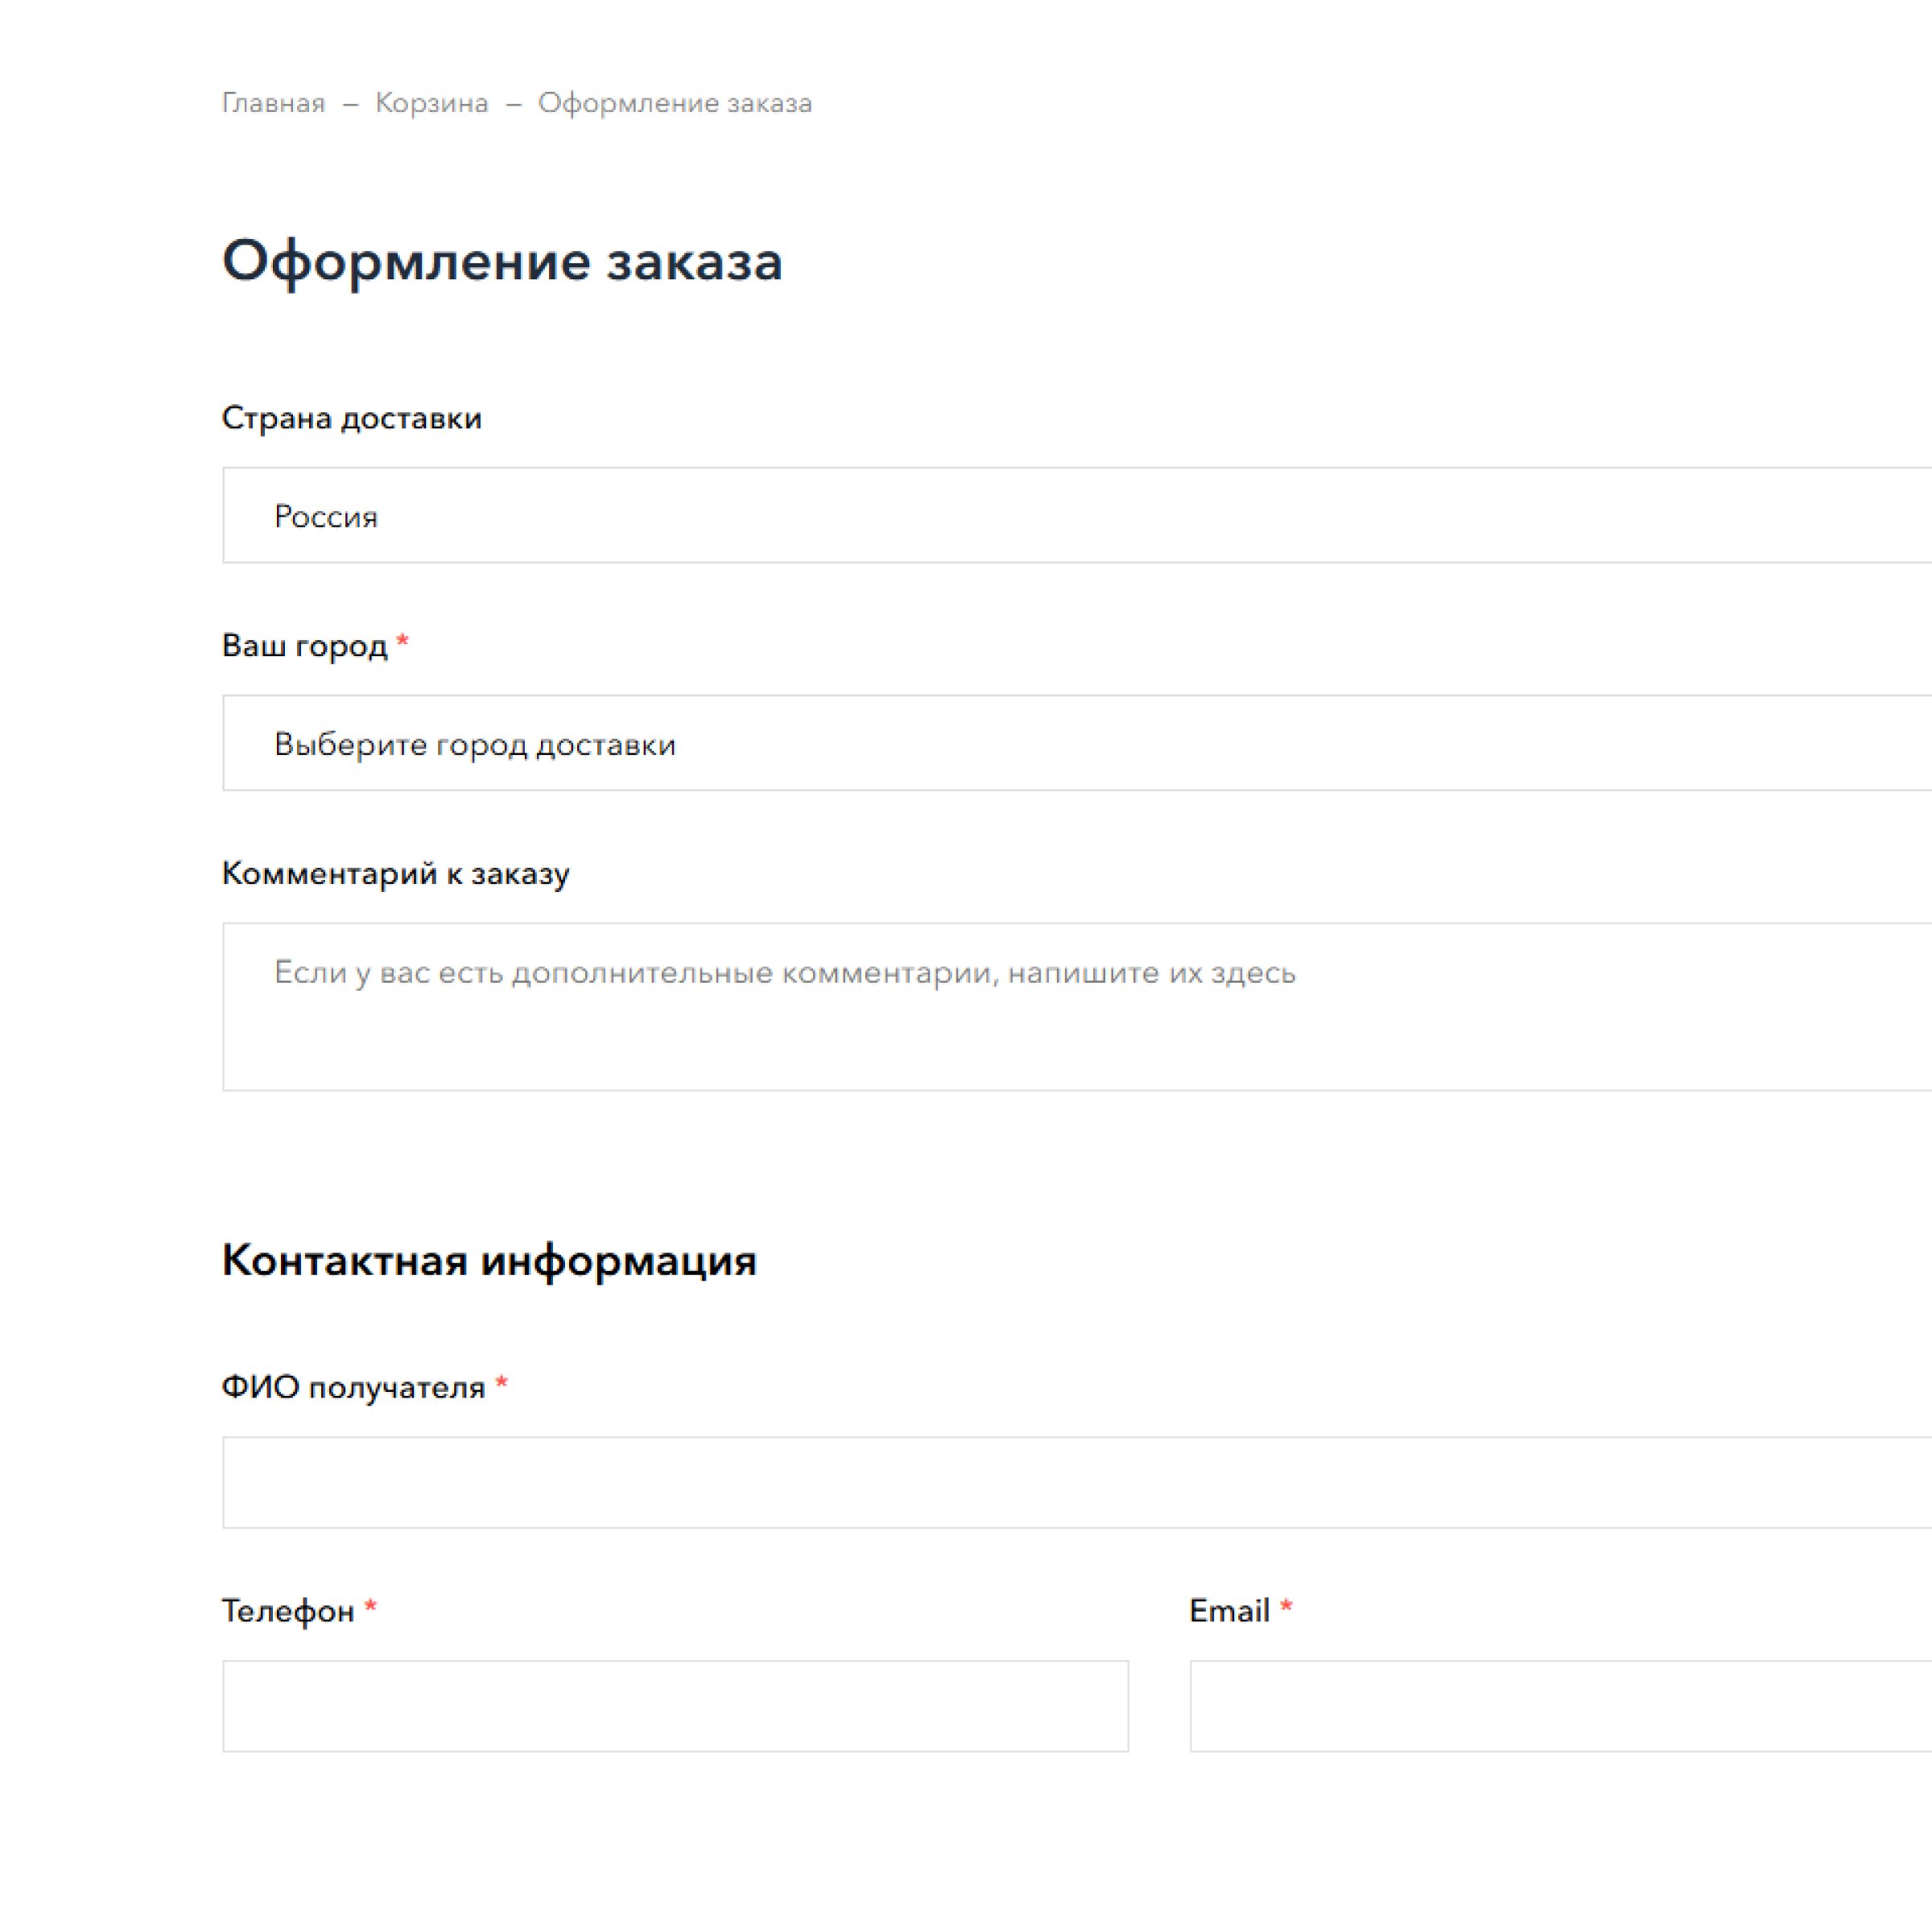This screenshot has height=1932, width=1932.
Task: Click the ФИО получателя label text
Action: [352, 1388]
